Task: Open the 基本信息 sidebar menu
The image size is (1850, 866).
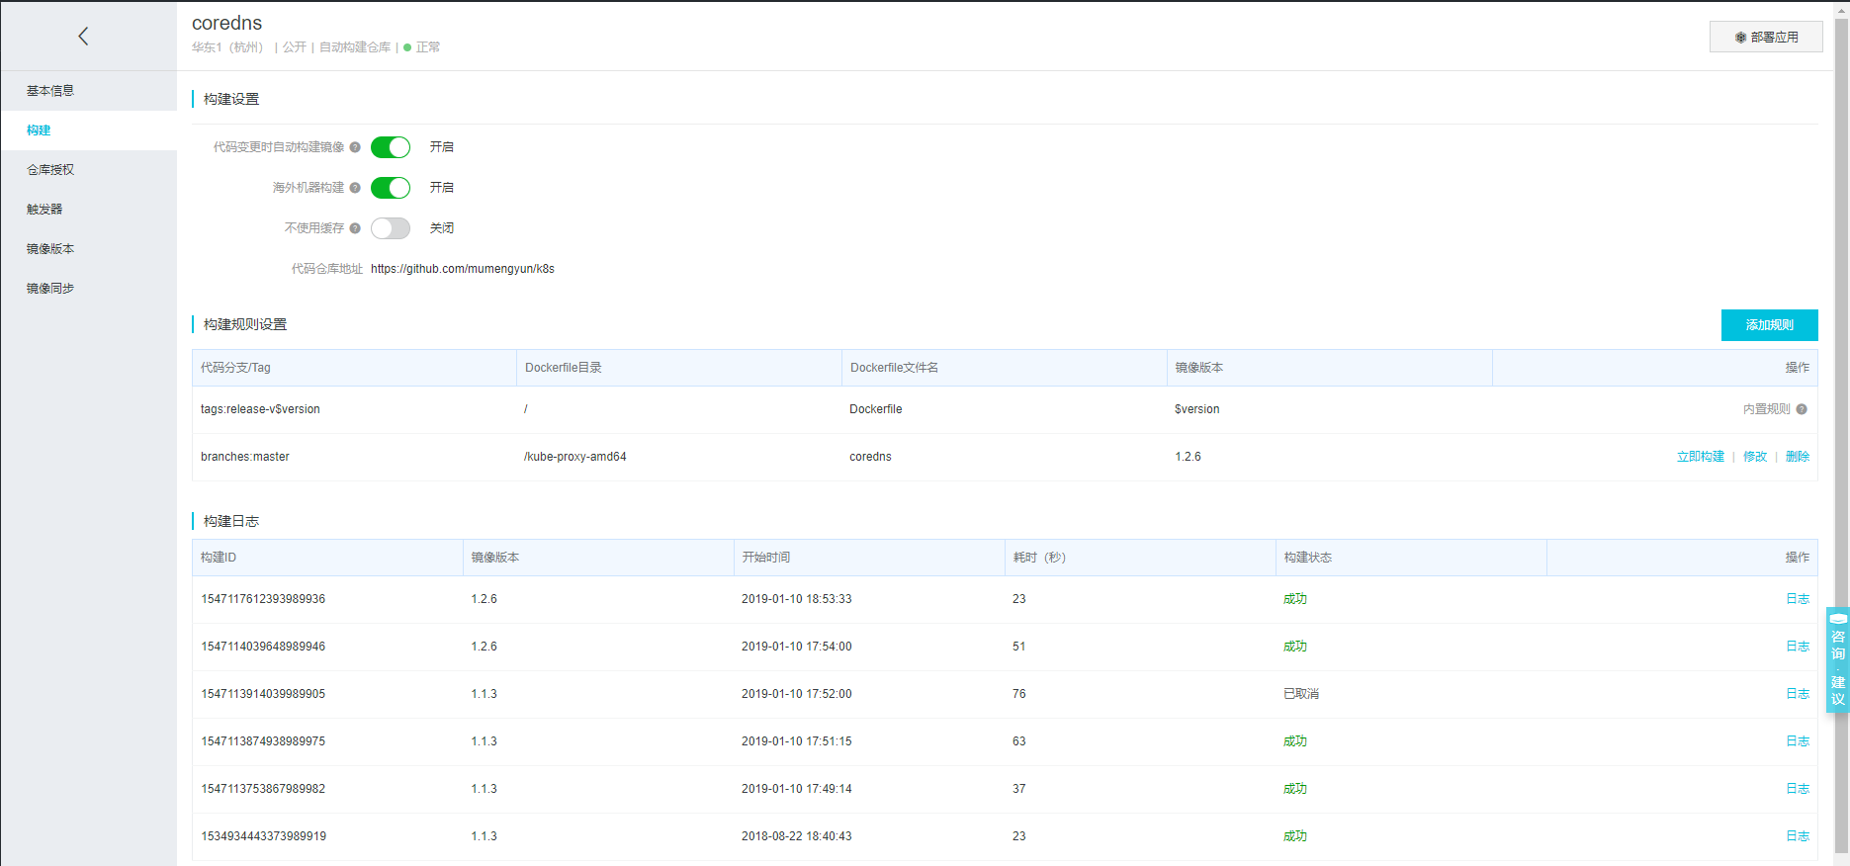Action: pos(50,91)
